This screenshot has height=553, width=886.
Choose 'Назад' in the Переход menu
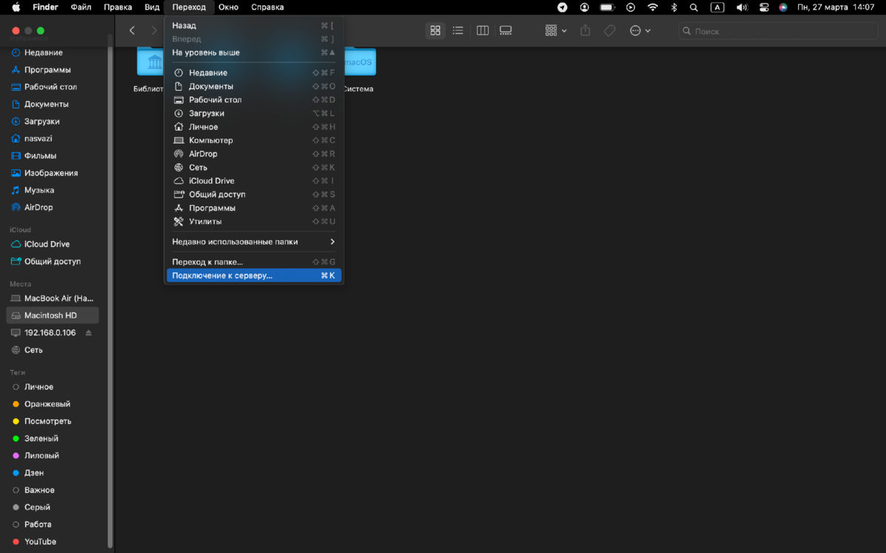(253, 25)
